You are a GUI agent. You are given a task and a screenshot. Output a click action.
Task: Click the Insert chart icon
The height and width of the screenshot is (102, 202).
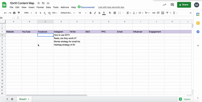pos(163,13)
